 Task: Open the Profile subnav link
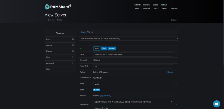(x=60, y=20)
